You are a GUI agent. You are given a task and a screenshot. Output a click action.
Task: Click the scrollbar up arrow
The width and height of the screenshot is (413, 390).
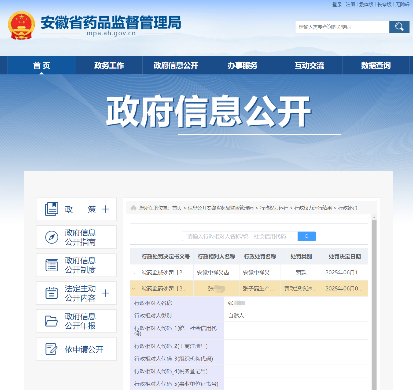pos(374,217)
